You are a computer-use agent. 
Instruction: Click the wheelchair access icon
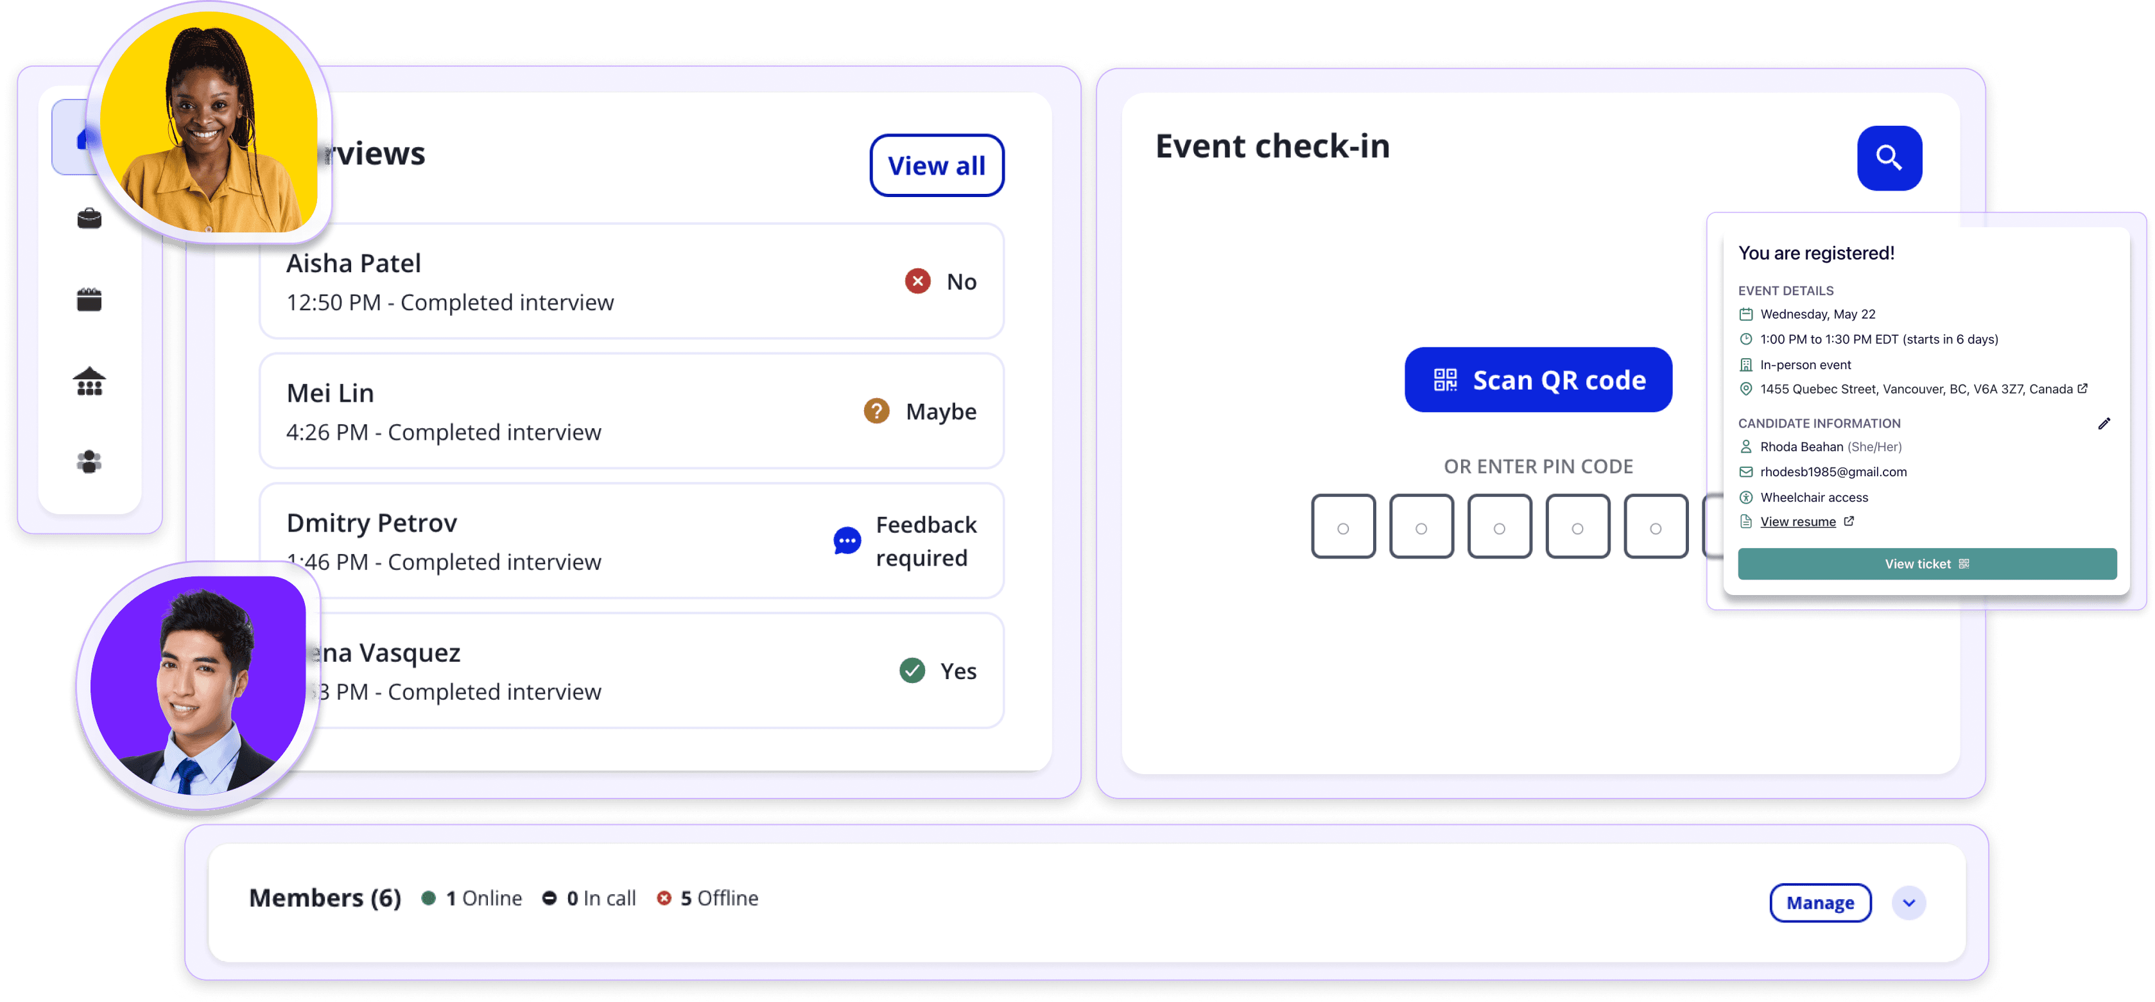(1745, 497)
